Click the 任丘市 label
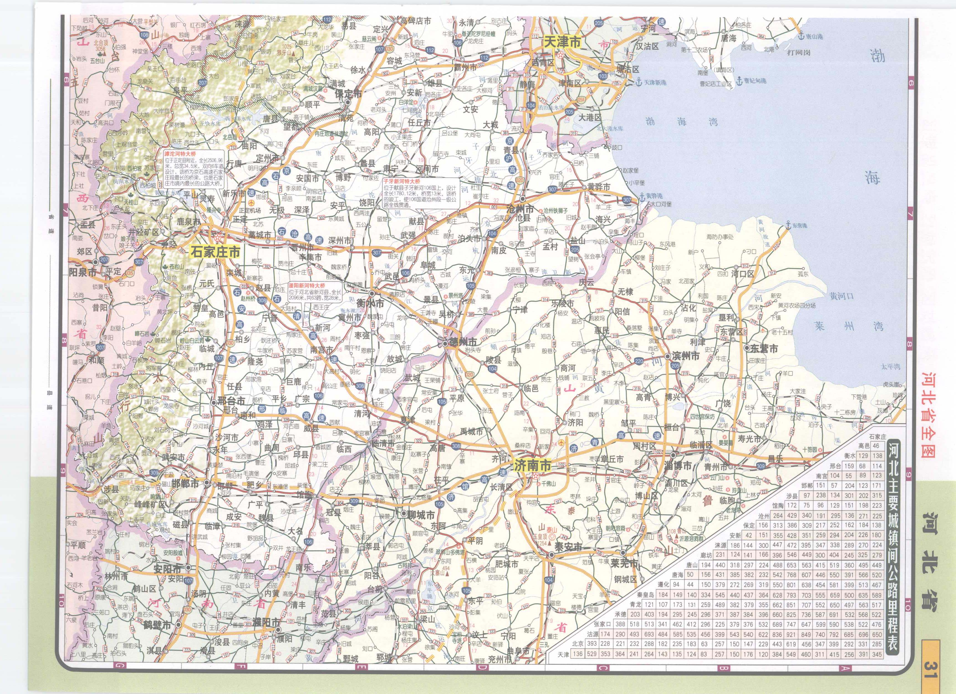 [419, 123]
